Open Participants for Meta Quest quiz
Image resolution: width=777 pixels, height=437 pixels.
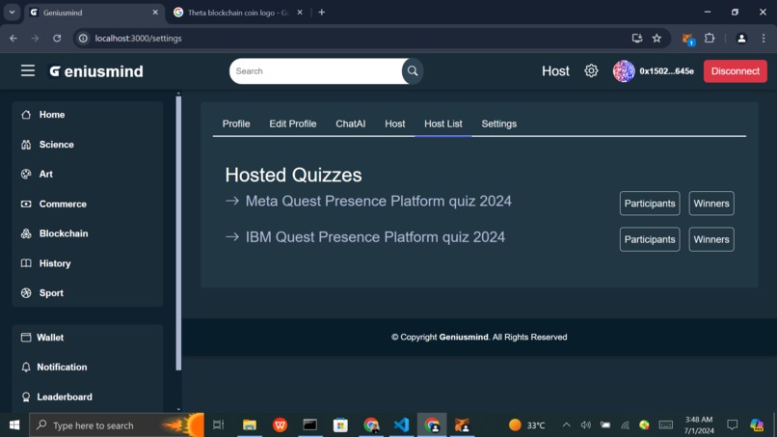click(650, 204)
